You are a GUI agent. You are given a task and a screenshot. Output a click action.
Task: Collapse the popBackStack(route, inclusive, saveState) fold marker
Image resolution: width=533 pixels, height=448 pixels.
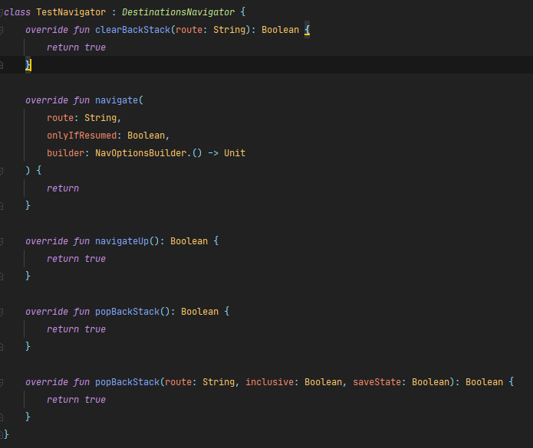[x=2, y=383]
